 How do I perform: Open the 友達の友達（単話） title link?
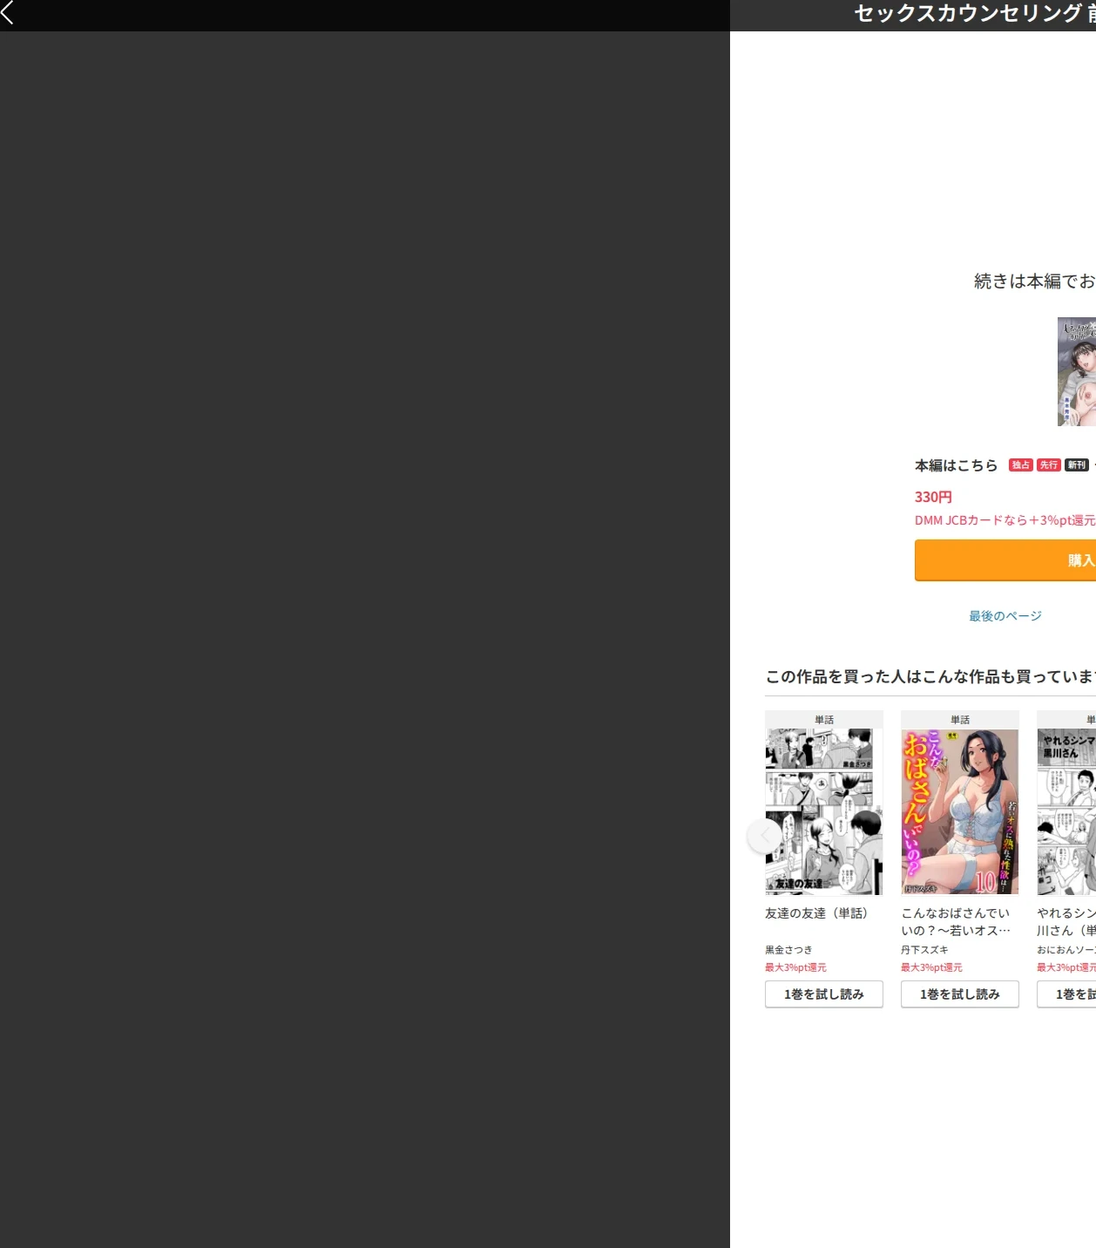pyautogui.click(x=816, y=913)
